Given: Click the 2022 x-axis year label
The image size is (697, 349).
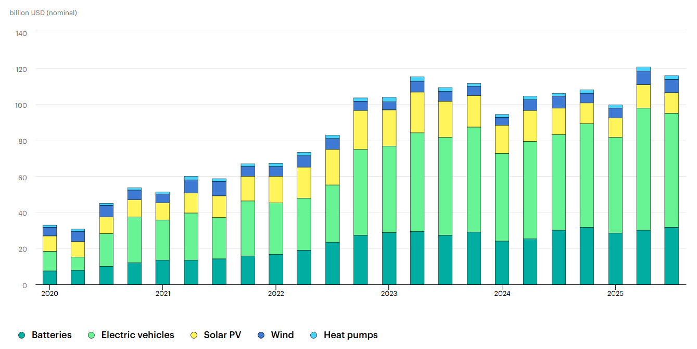Looking at the screenshot, I should click(x=276, y=294).
